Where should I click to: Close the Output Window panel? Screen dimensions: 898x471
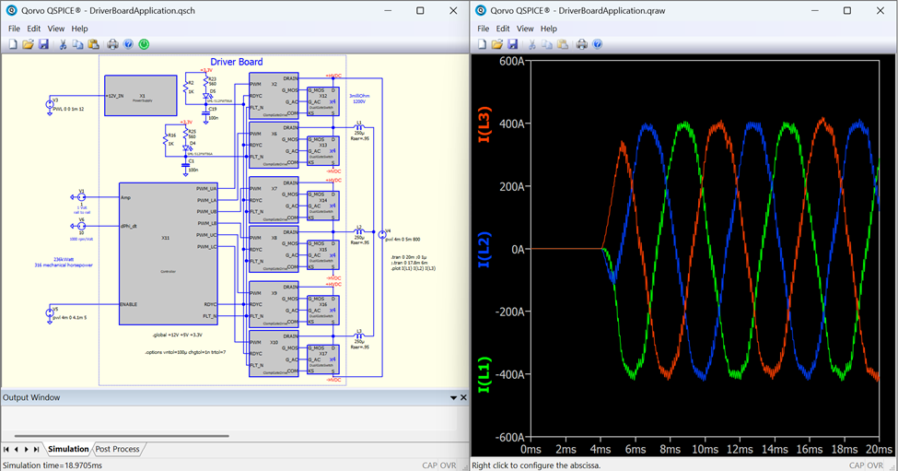463,398
